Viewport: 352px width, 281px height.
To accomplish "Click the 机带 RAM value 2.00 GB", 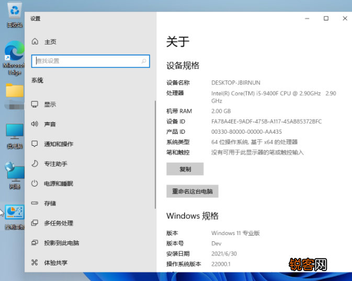I will coord(221,111).
